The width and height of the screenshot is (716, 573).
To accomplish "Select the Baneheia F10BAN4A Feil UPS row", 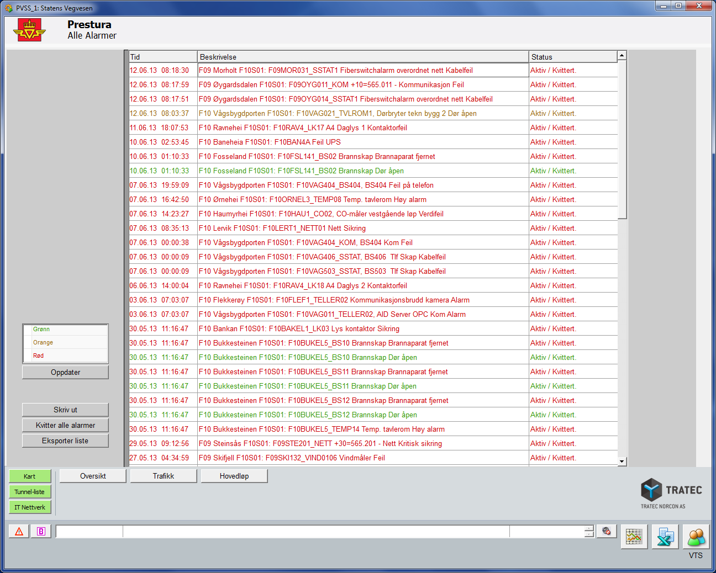I will (x=373, y=142).
